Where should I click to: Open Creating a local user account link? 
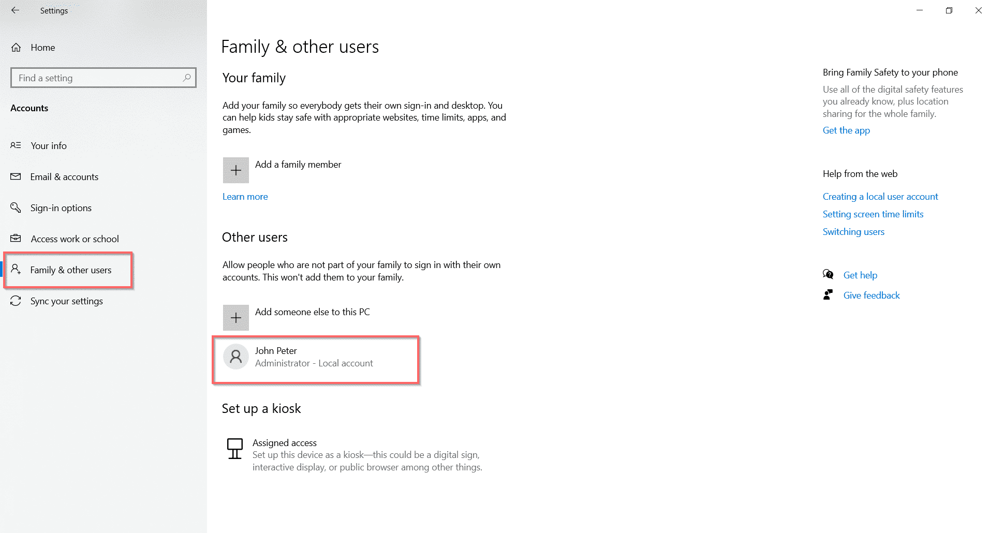880,197
